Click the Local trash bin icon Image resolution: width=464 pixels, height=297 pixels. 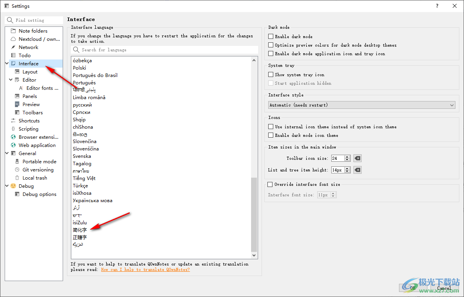pos(17,178)
